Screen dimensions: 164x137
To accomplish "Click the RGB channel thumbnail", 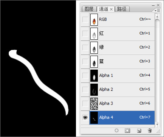I will (94, 20).
